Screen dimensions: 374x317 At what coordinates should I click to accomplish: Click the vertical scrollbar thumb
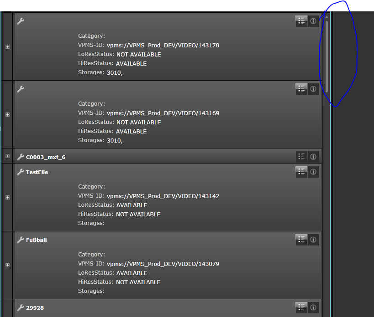(x=327, y=56)
